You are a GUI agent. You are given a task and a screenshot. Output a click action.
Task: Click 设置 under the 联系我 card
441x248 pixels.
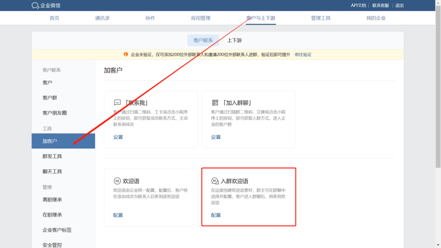pyautogui.click(x=118, y=137)
